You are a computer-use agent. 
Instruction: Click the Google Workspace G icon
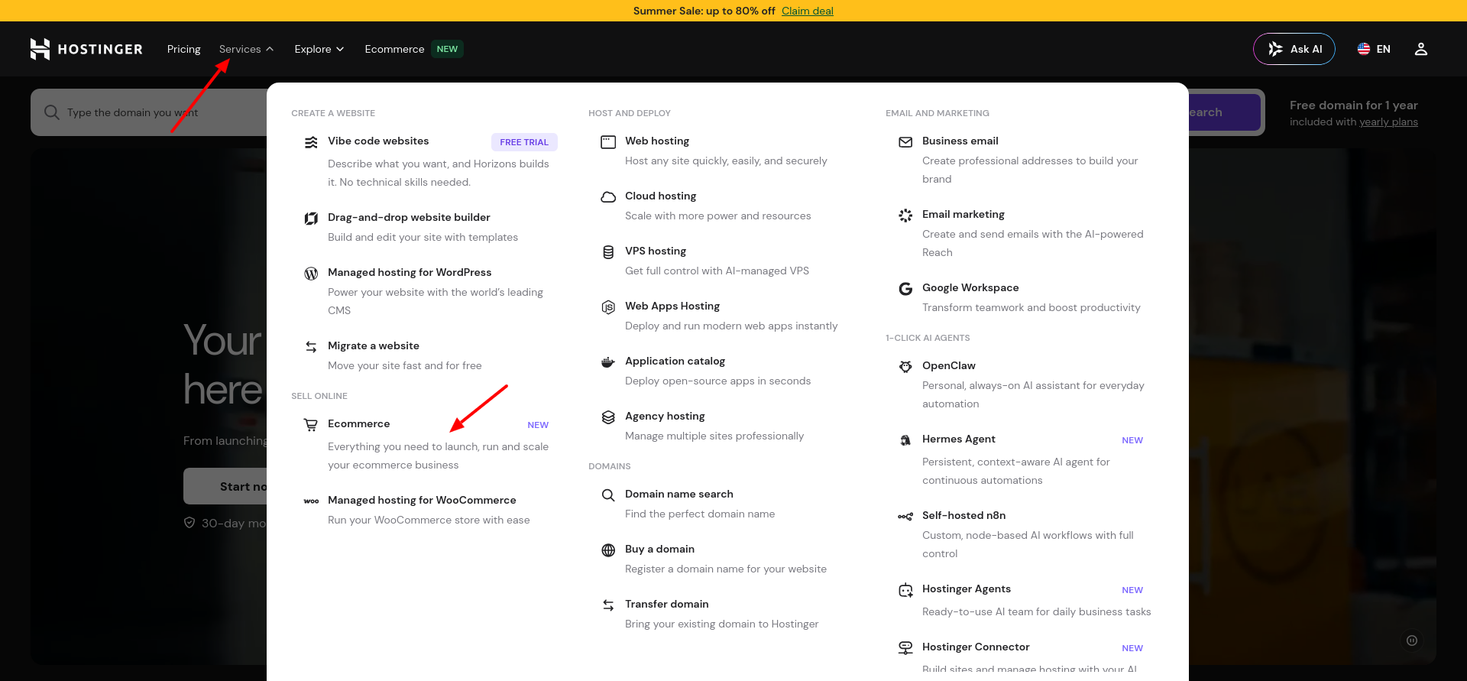(x=905, y=289)
